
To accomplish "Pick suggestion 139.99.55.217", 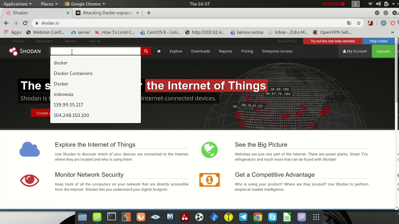I will 95,105.
